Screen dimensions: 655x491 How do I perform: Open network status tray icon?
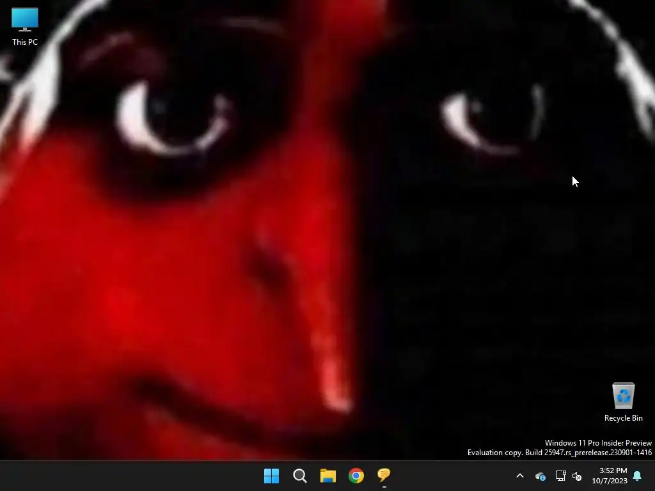[560, 476]
